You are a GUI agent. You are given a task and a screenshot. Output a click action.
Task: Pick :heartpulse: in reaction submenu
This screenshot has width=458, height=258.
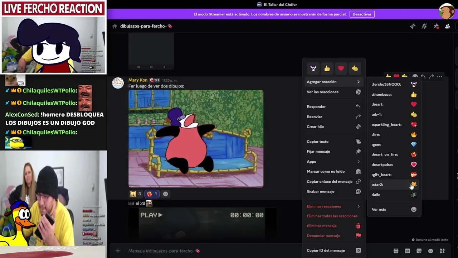[x=394, y=164]
